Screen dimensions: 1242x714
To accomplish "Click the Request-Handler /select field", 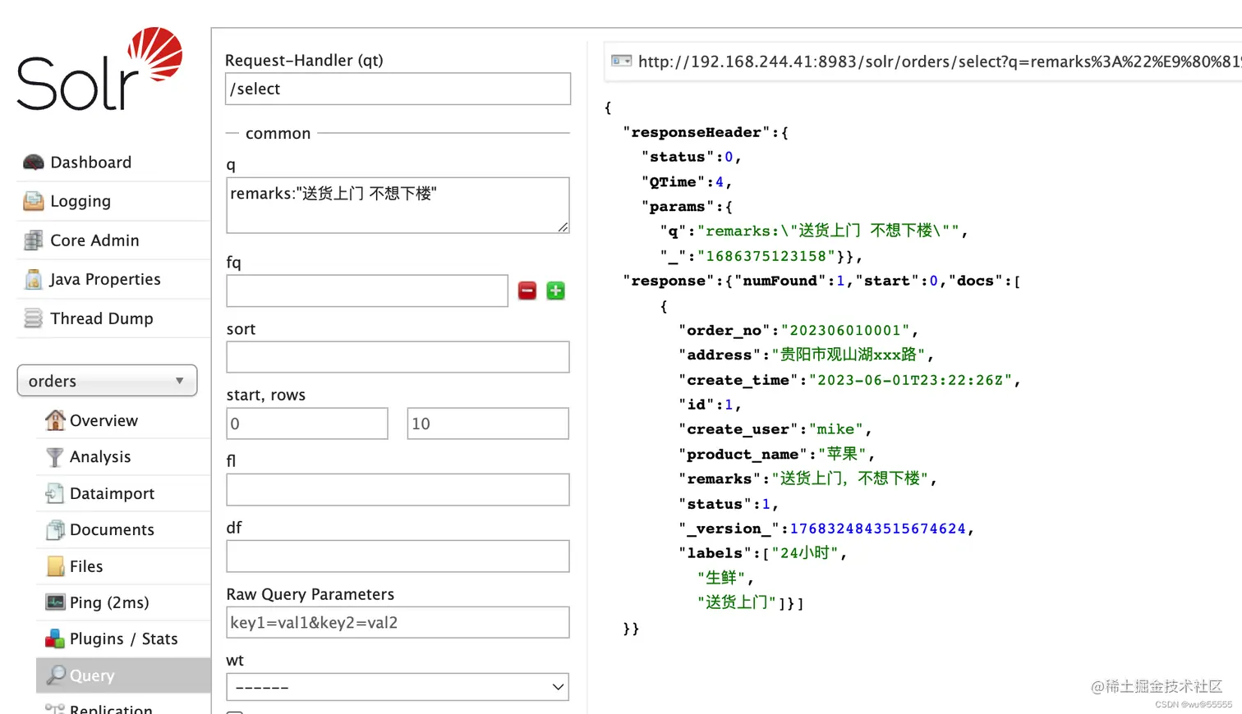I will (398, 89).
